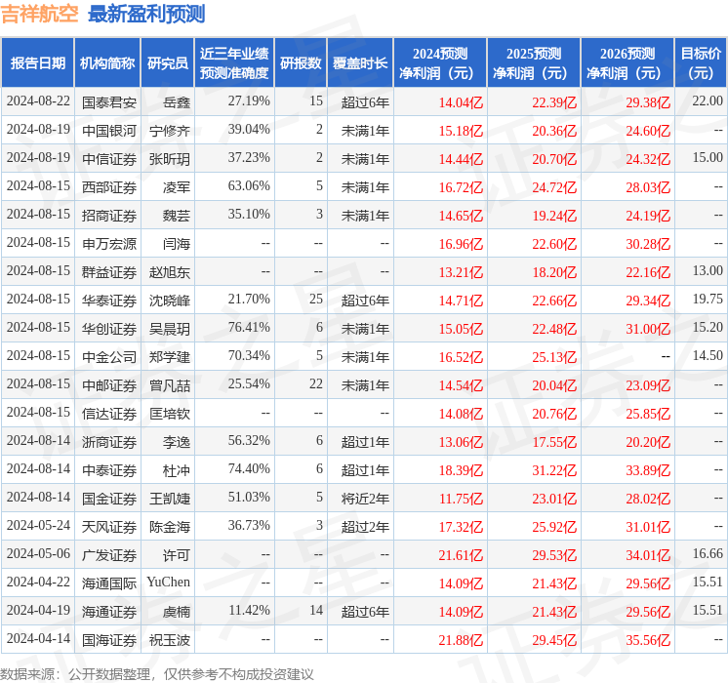Screen dimensions: 728x683
Task: Click the 中国银河 institution cell
Action: (x=109, y=131)
